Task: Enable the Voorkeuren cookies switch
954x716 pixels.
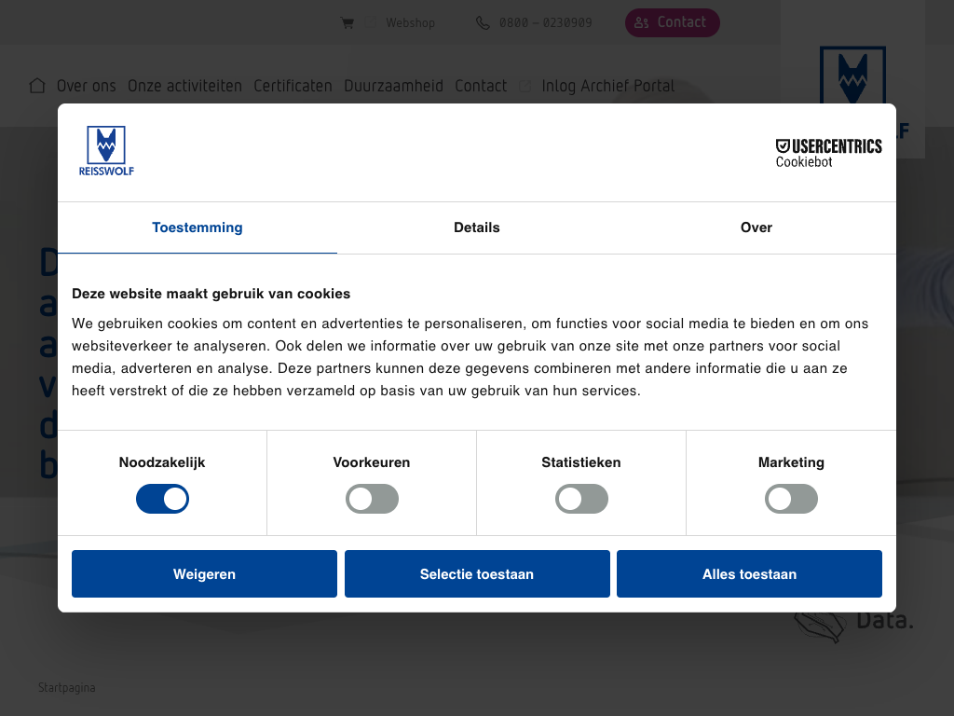Action: coord(372,499)
